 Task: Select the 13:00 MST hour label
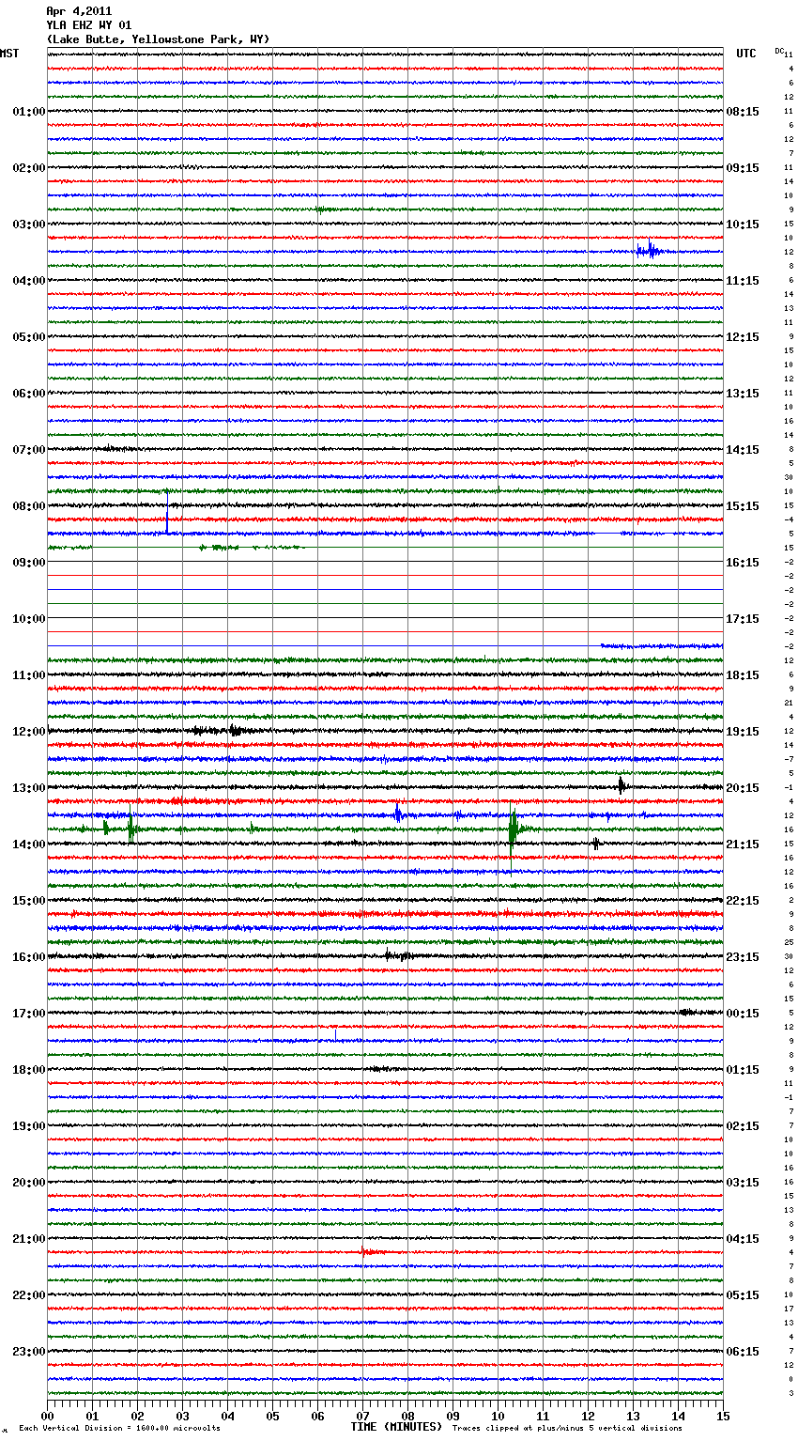28,788
